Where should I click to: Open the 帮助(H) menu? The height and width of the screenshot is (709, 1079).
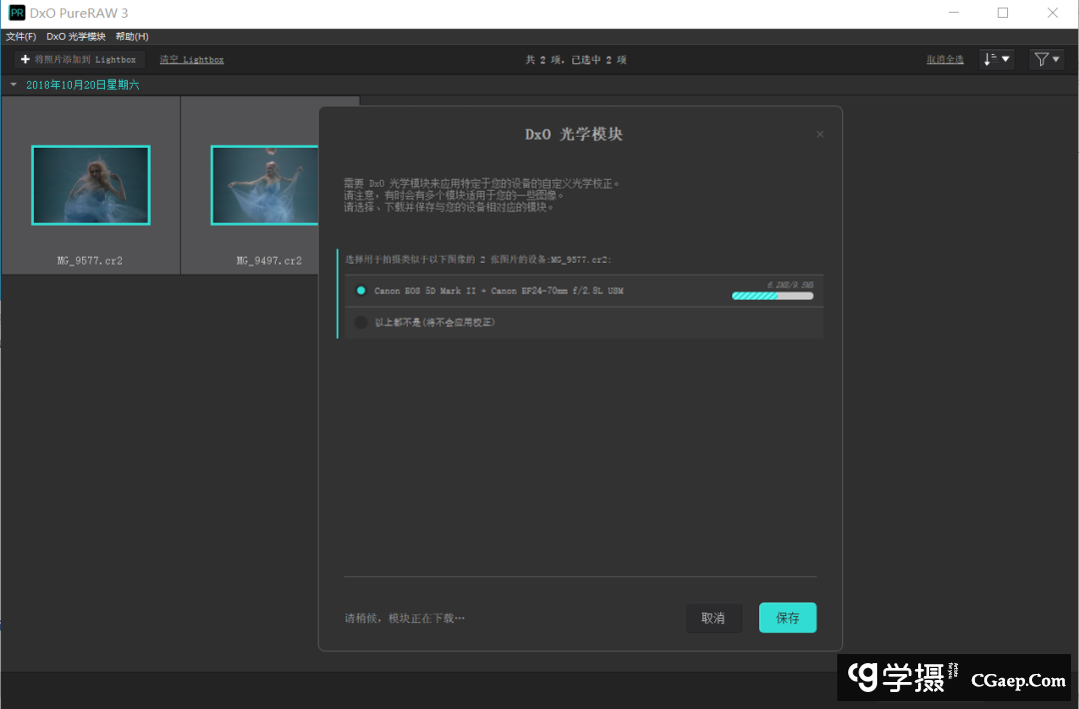tap(132, 37)
